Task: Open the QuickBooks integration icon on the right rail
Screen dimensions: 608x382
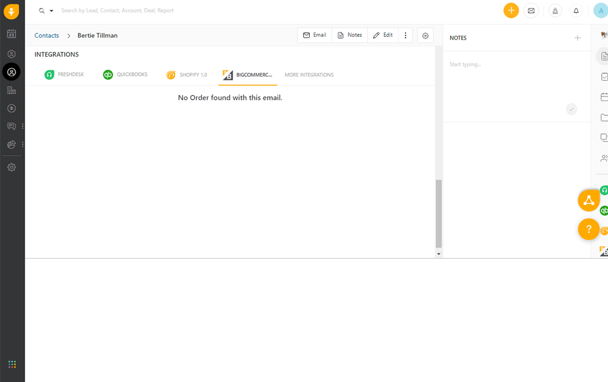Action: tap(604, 210)
